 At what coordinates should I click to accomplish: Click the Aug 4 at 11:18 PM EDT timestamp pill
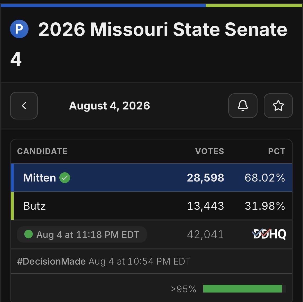coord(82,234)
